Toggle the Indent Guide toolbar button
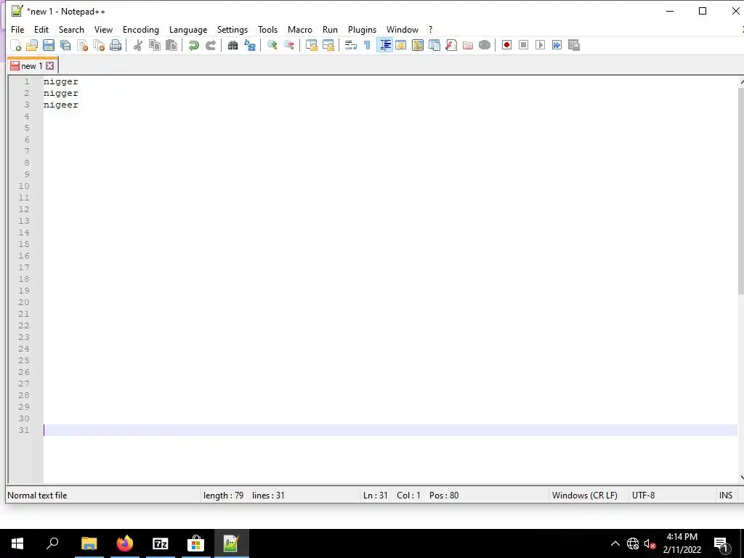Screen dimensions: 744x558 coord(384,45)
